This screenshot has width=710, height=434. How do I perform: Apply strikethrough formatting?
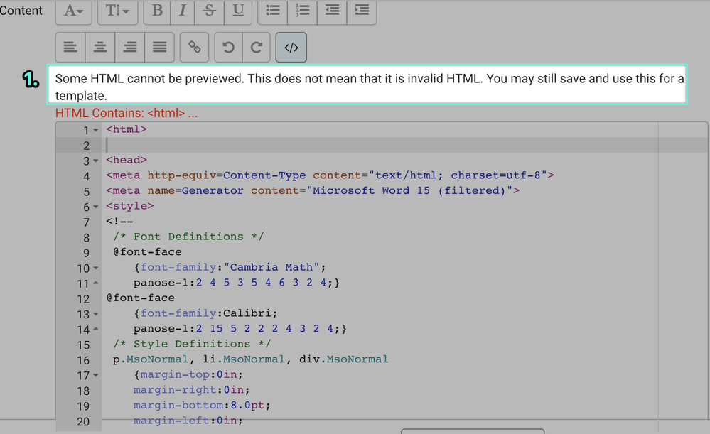pos(210,11)
